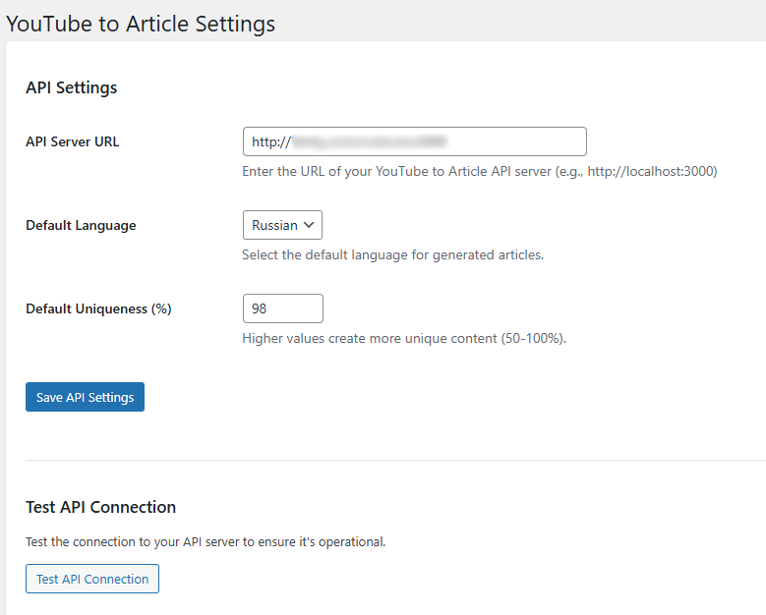Click the 'Default Uniqueness (%)' label

pyautogui.click(x=98, y=308)
